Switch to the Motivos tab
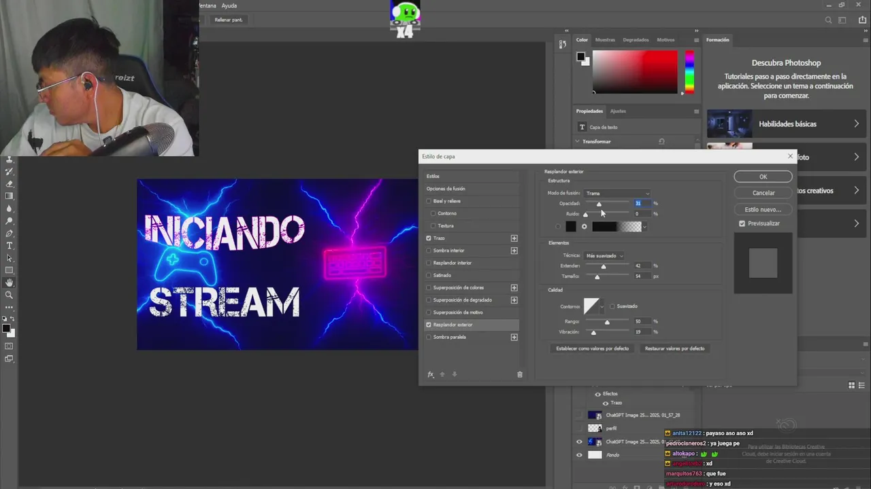Viewport: 871px width, 489px height. pos(665,40)
